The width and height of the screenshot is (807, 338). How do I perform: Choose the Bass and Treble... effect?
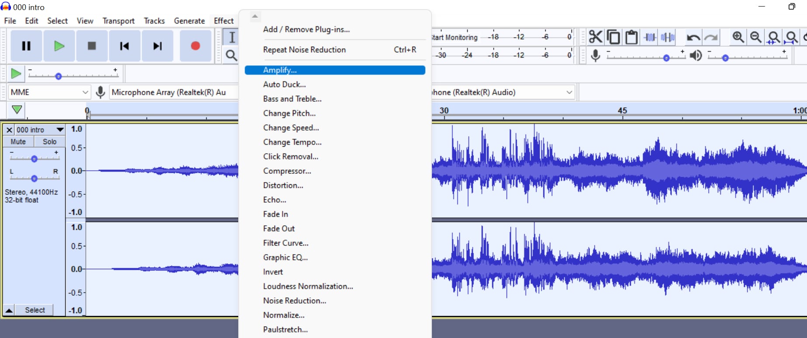pos(335,99)
